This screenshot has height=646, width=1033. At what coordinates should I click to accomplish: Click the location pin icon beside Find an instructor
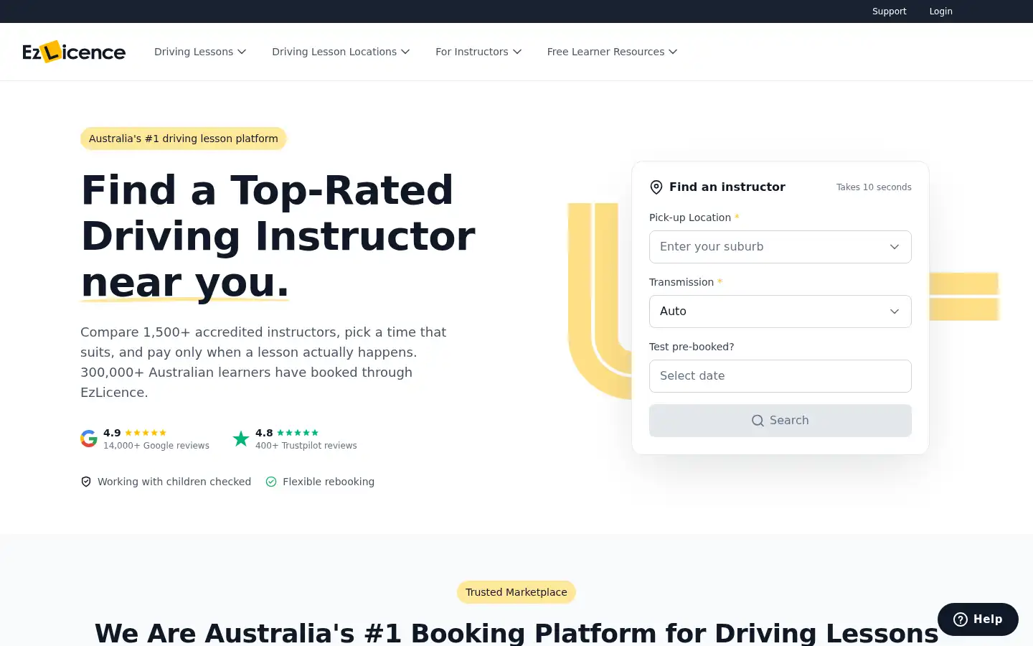656,187
